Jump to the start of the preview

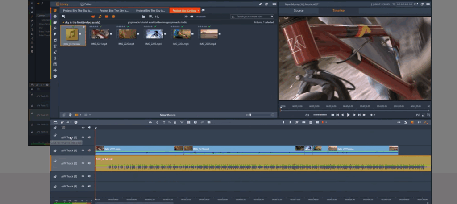coord(332,115)
